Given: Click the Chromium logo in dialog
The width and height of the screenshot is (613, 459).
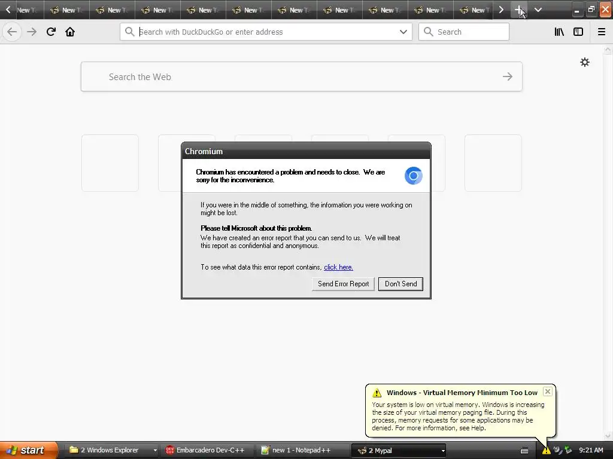Looking at the screenshot, I should 414,176.
